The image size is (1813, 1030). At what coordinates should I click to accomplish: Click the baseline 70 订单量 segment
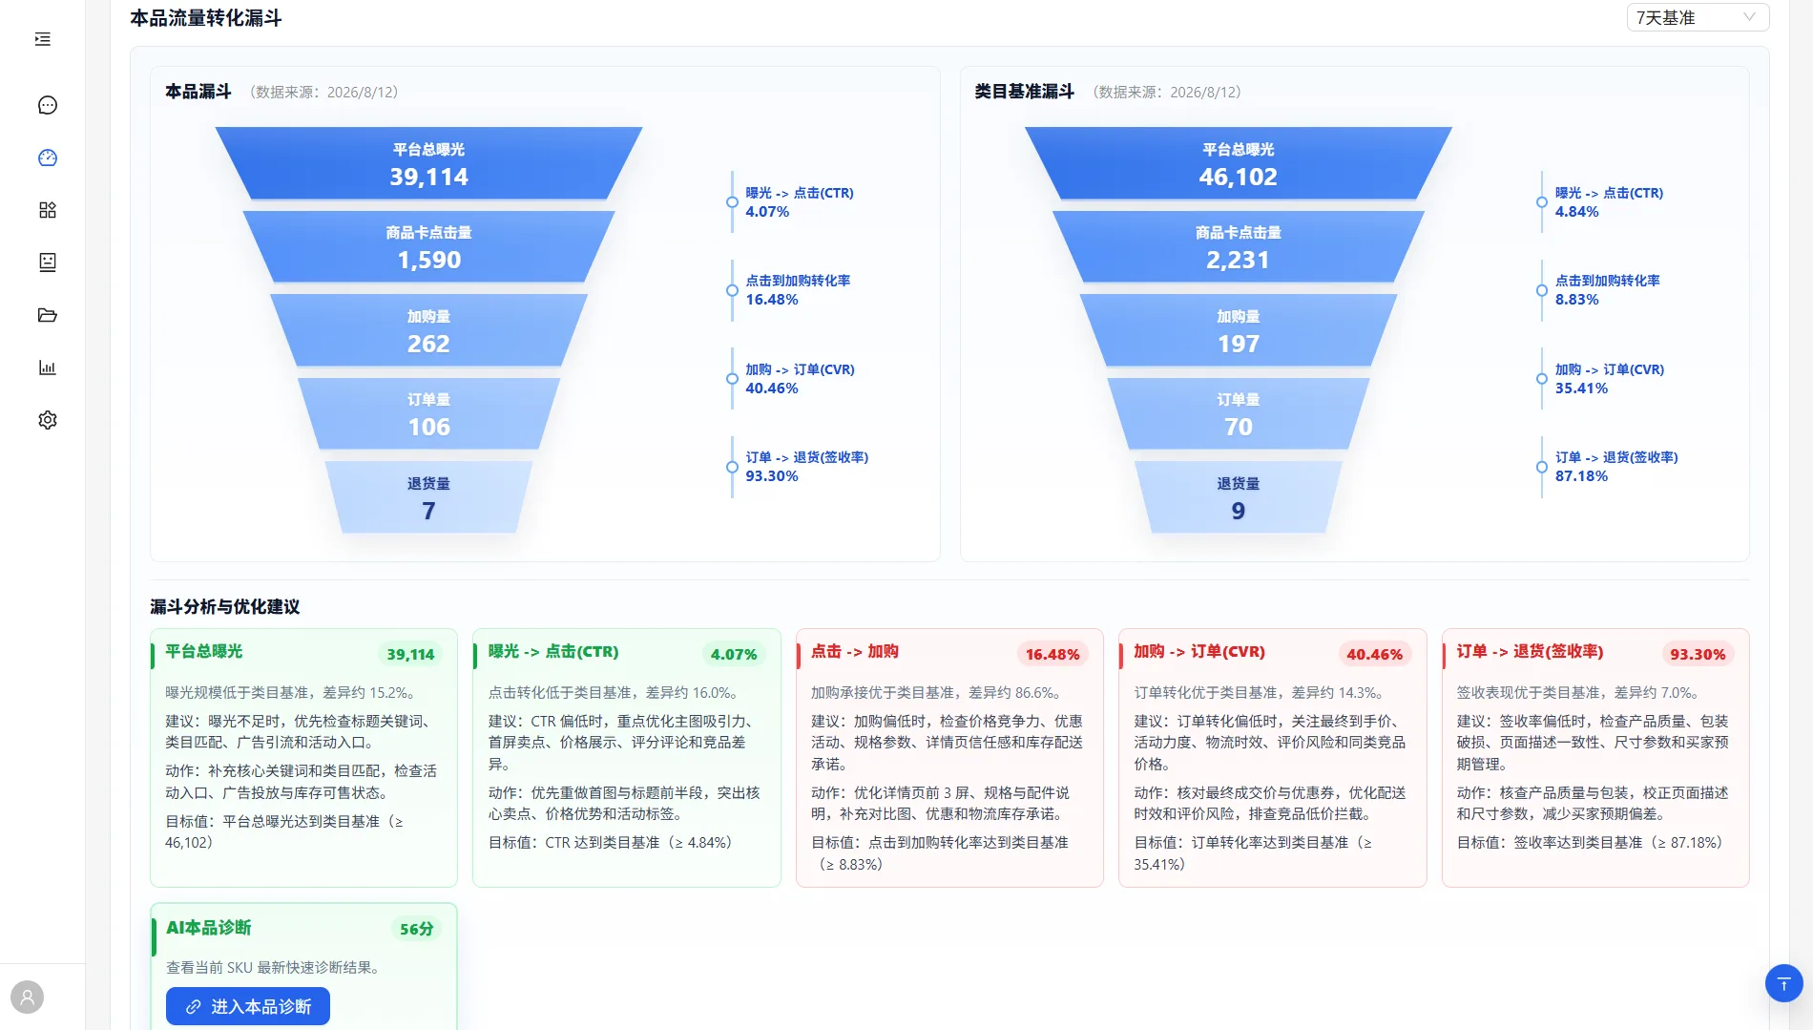(x=1238, y=413)
